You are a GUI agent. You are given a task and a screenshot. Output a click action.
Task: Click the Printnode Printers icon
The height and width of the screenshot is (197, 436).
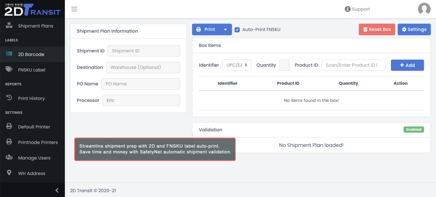(x=9, y=142)
